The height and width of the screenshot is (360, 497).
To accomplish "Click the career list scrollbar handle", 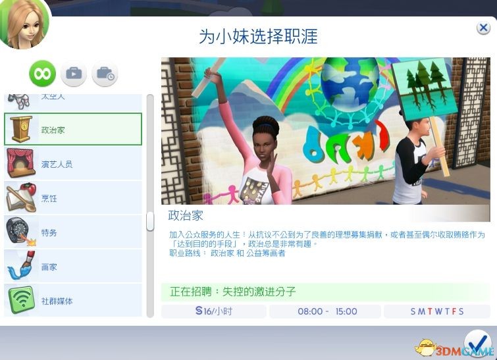I will tap(150, 221).
